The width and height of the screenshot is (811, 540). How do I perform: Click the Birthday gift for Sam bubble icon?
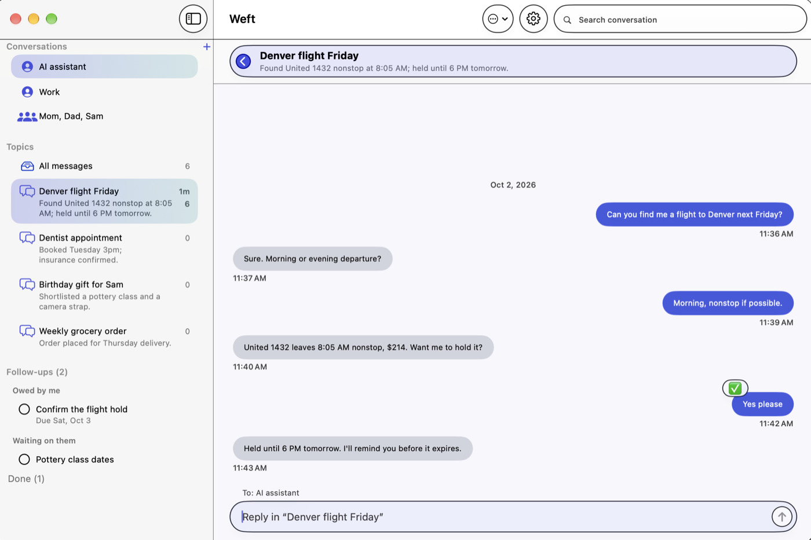[x=27, y=284]
